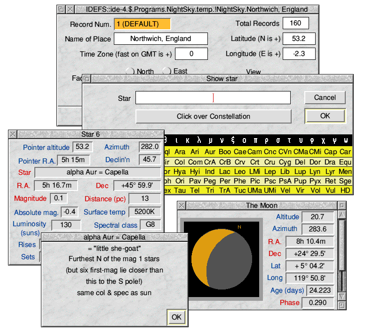The height and width of the screenshot is (331, 365).
Task: Click the Moon Altitude value 20.7
Action: point(317,217)
